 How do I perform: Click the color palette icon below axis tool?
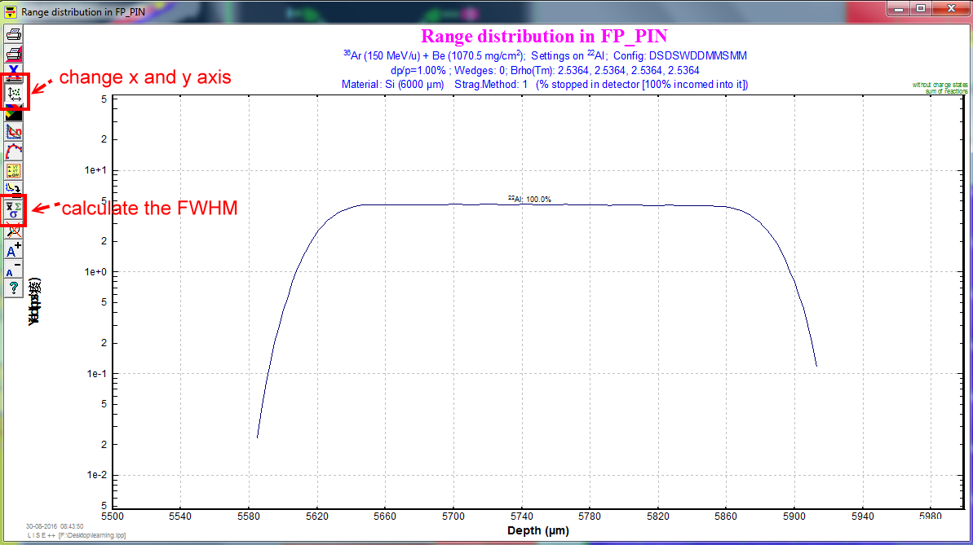click(14, 113)
